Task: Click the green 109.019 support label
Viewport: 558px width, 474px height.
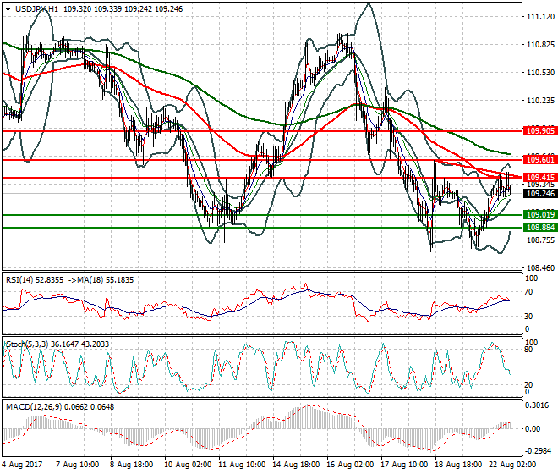Action: [x=540, y=214]
